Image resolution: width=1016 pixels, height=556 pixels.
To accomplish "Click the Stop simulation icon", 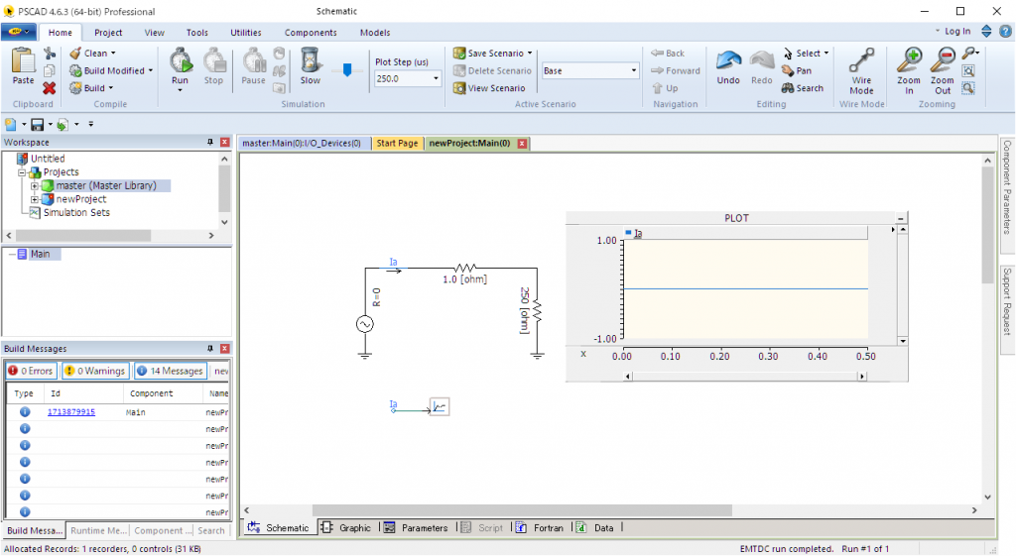I will point(214,66).
